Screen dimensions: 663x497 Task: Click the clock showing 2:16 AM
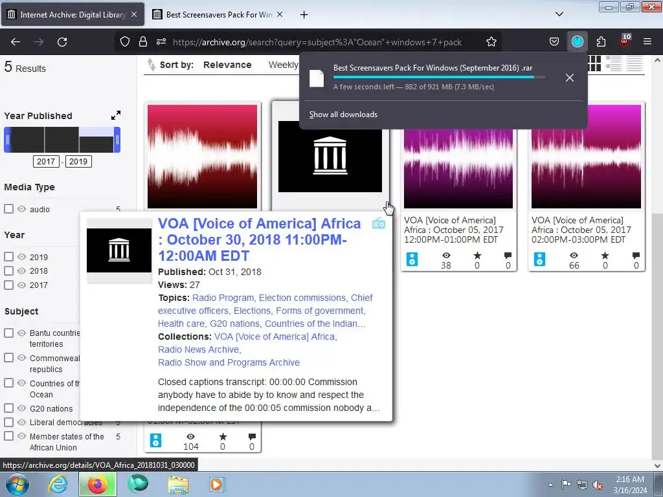629,485
